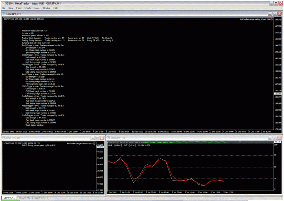Click the gray chart shift triangle in the indicator window
Image resolution: width=284 pixels, height=201 pixels.
[240, 142]
